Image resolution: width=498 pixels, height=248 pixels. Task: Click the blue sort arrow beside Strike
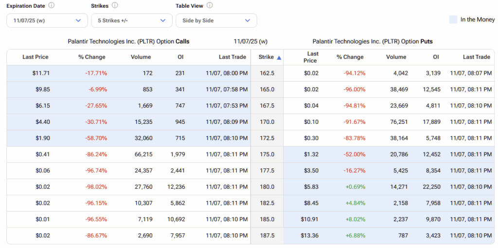click(x=279, y=57)
